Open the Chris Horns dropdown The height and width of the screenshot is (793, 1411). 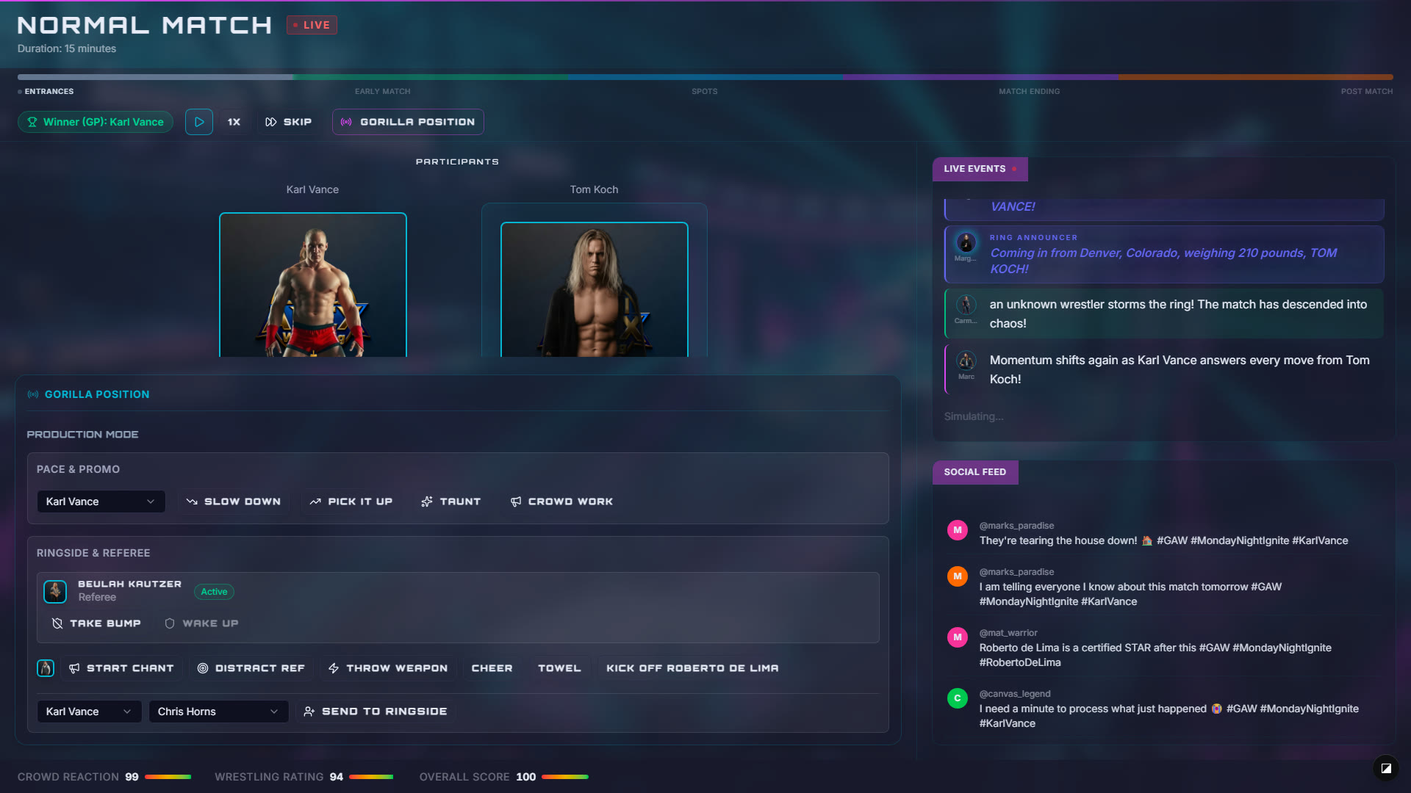tap(218, 711)
